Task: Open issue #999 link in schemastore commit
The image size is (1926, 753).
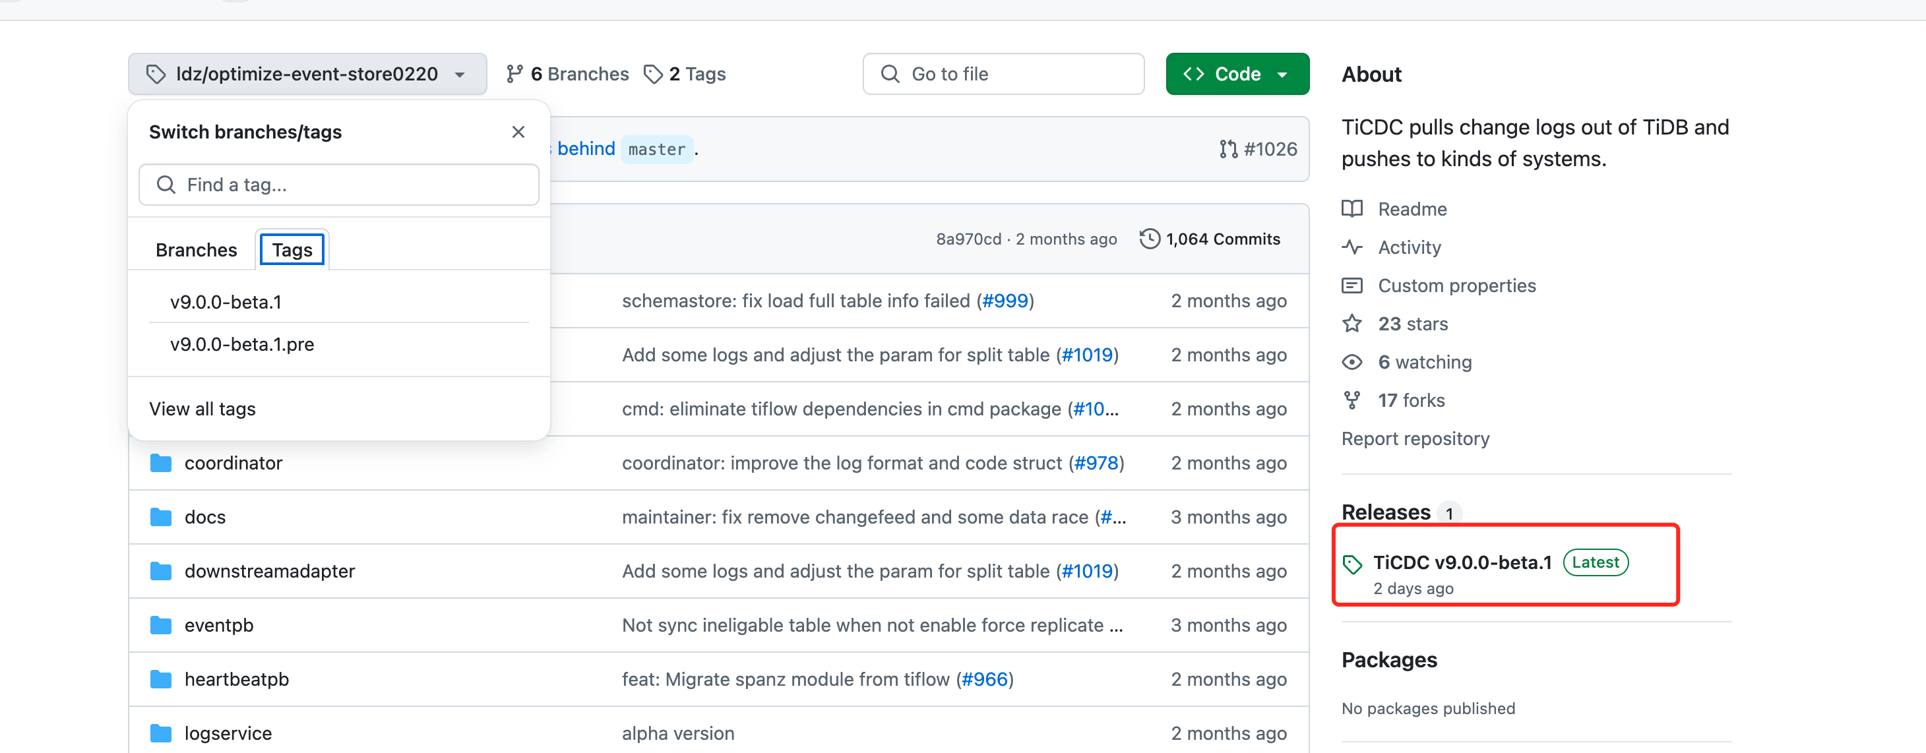Action: point(1005,301)
